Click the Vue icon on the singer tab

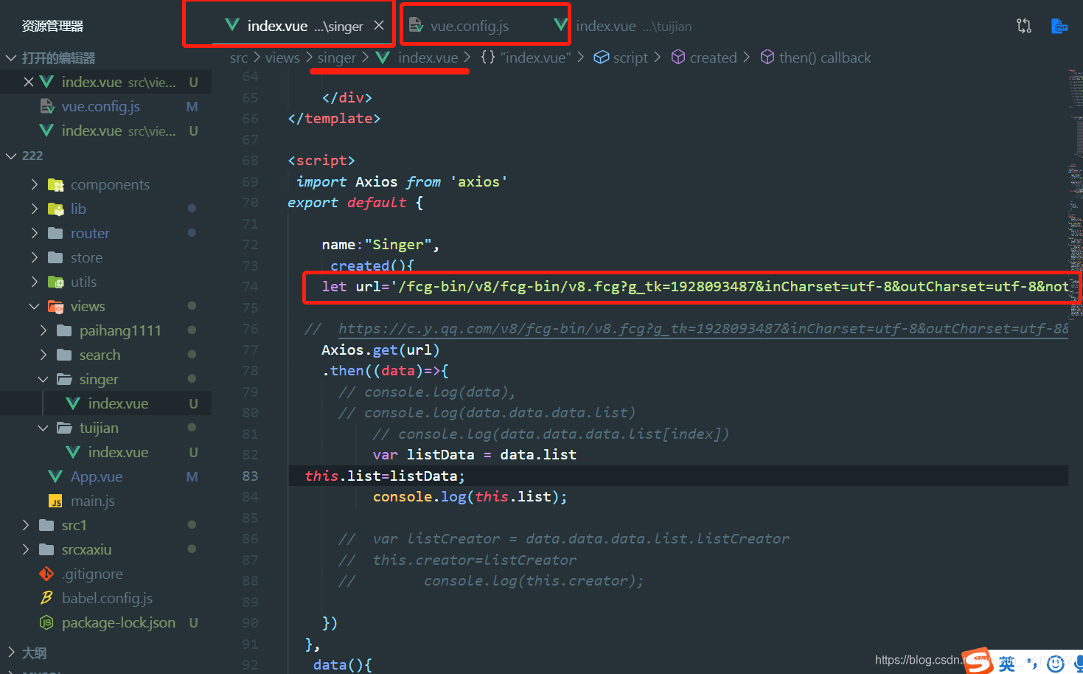[x=232, y=25]
